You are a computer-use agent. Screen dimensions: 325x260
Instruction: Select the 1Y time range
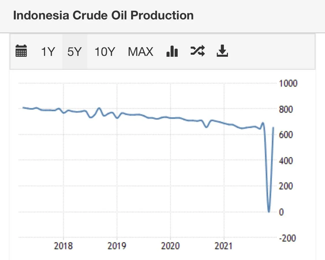(x=48, y=52)
